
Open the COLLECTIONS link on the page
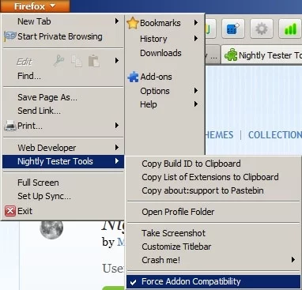275,135
